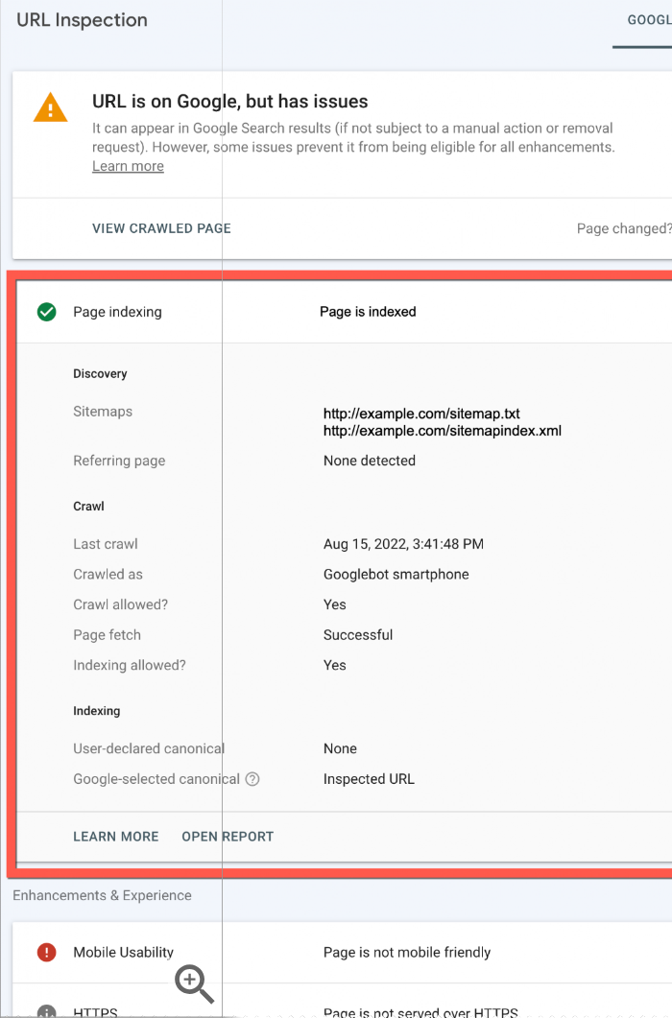Select the sitemapindex.xml URL text
The width and height of the screenshot is (672, 1018).
[443, 431]
